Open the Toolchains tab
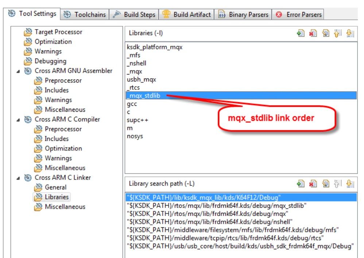The width and height of the screenshot is (364, 258). [85, 15]
